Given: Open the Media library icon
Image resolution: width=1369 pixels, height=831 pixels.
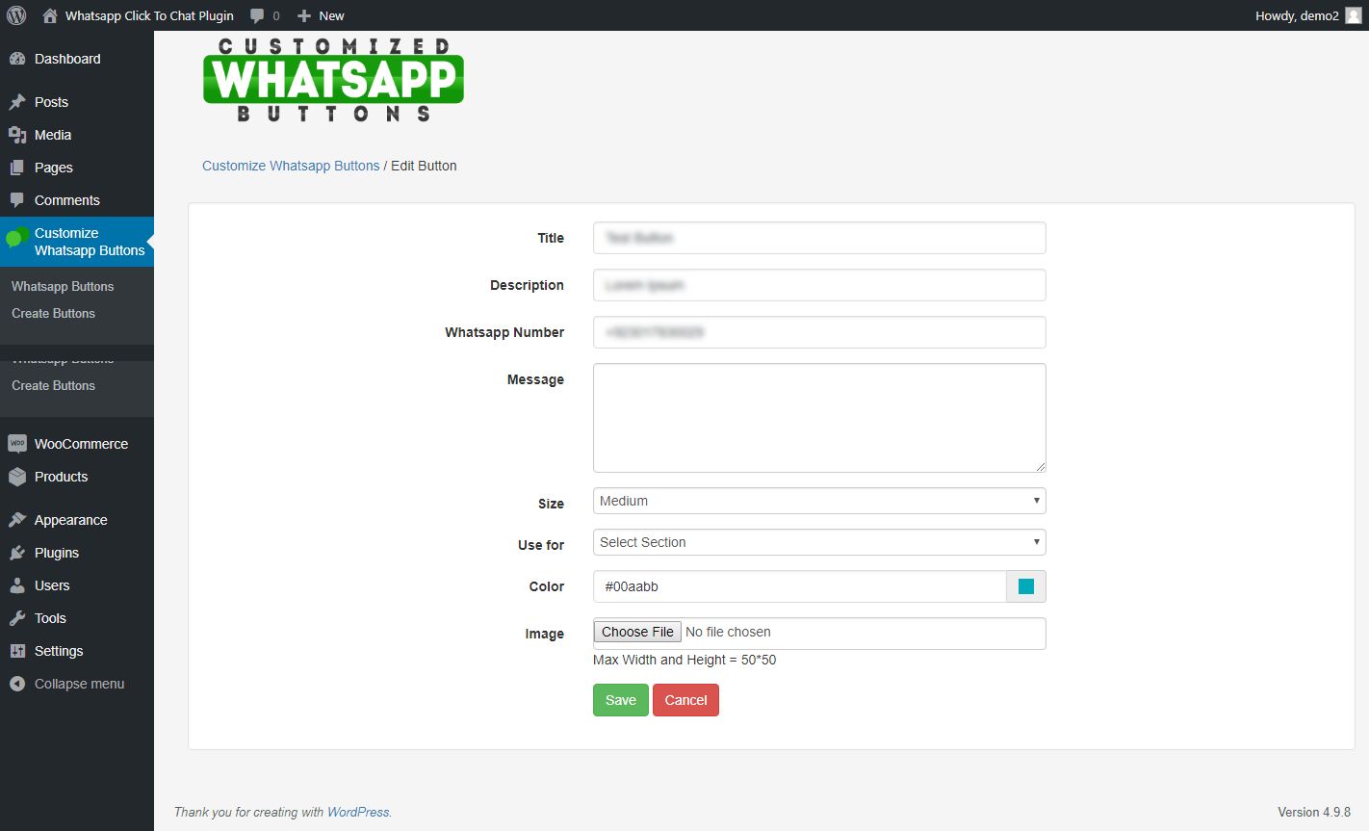Looking at the screenshot, I should tap(17, 135).
